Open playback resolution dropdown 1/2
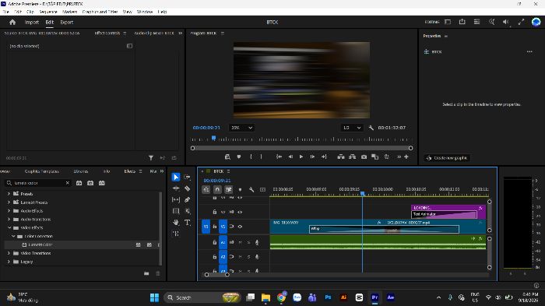 [x=352, y=128]
